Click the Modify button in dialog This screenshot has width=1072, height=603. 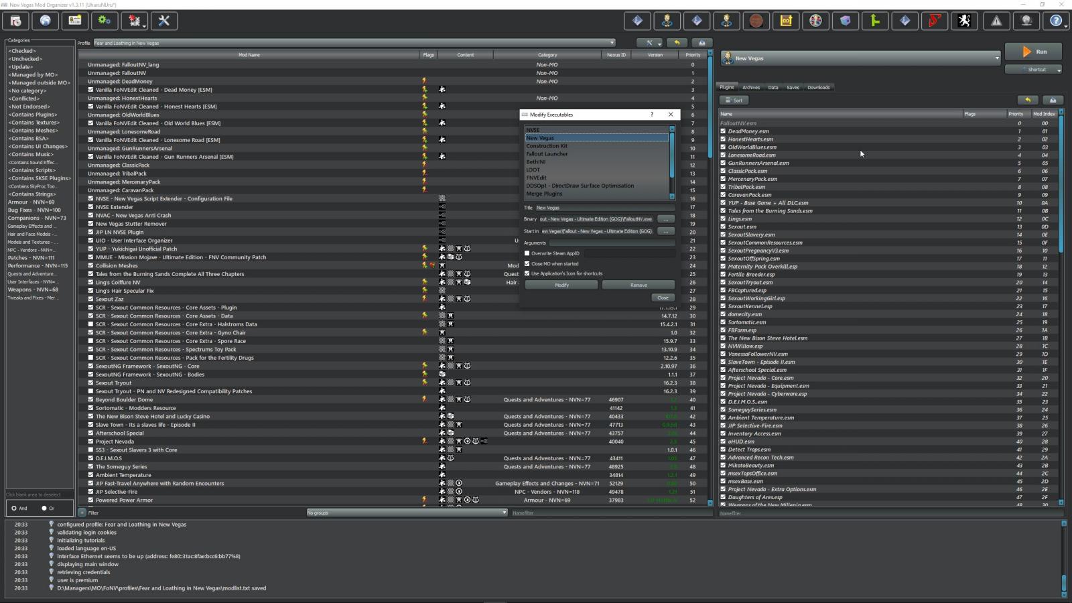point(561,285)
